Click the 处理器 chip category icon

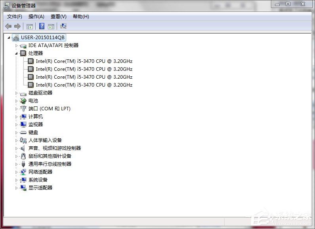tap(23, 53)
